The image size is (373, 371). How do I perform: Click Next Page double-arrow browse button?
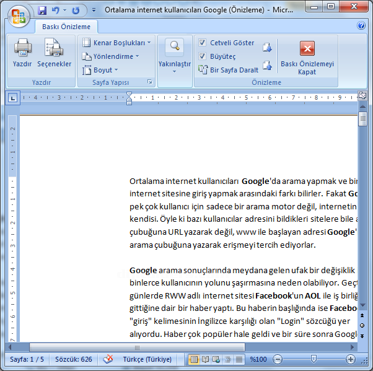click(x=362, y=336)
